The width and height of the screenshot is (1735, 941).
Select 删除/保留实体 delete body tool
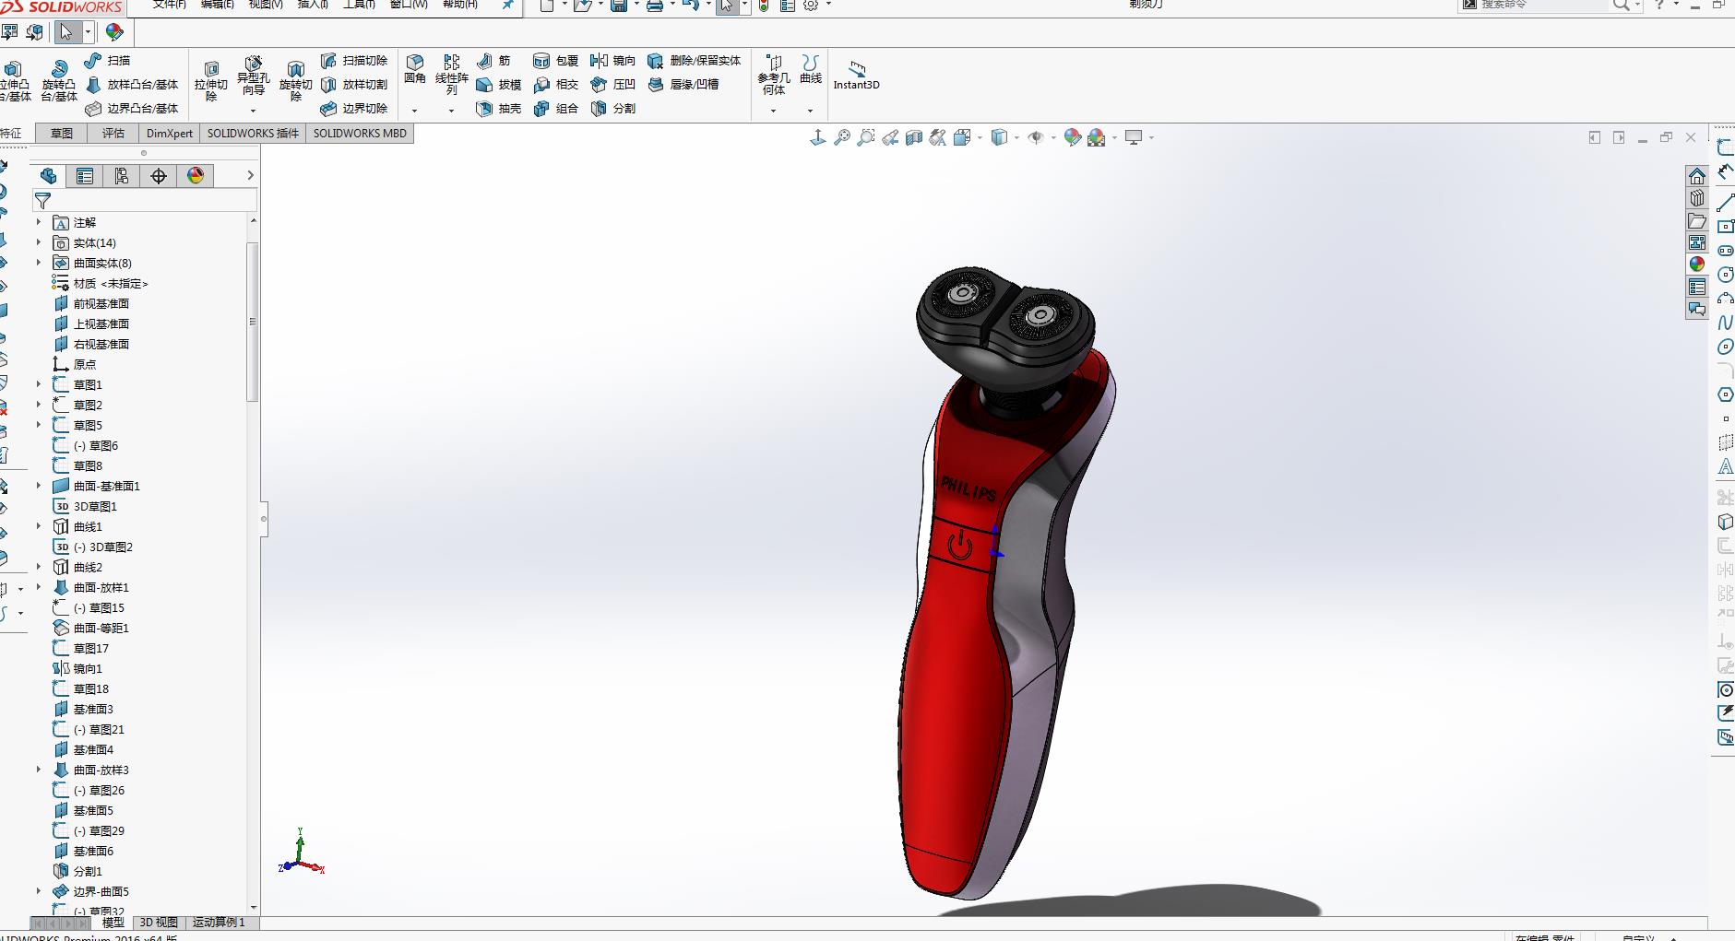(x=695, y=61)
